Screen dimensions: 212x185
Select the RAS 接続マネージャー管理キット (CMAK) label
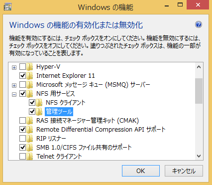(88, 121)
